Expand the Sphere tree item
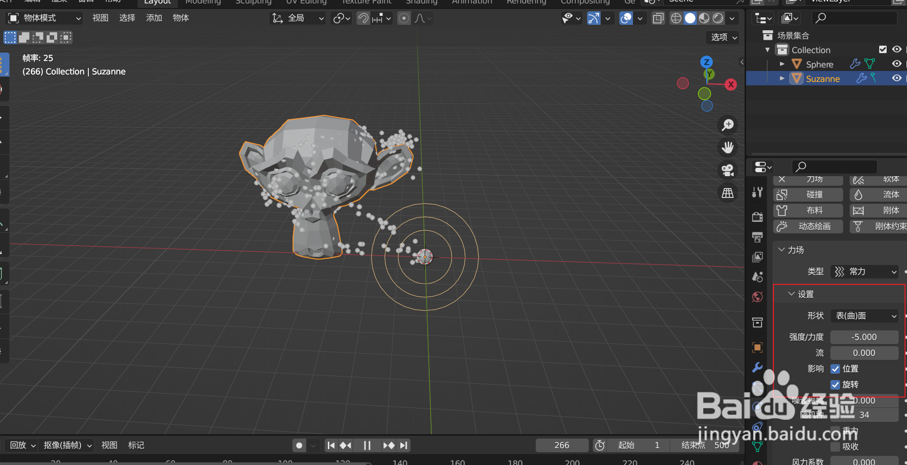 click(x=782, y=64)
